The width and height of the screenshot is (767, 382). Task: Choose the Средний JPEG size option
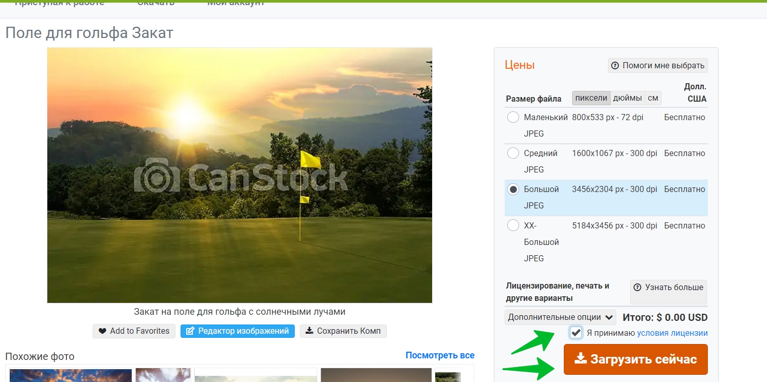(x=513, y=153)
